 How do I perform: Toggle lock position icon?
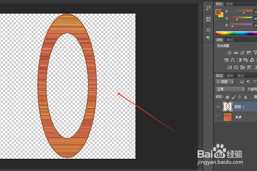click(x=239, y=97)
